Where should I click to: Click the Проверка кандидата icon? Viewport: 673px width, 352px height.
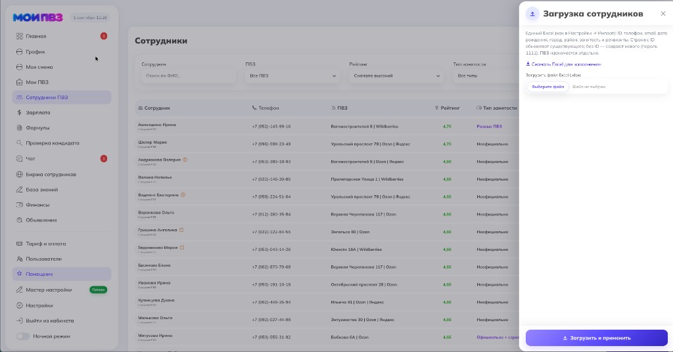[19, 143]
